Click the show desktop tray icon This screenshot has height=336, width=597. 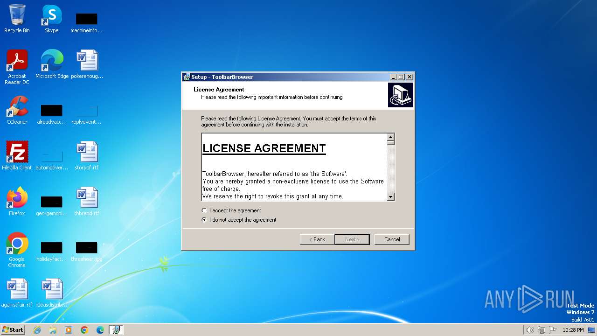click(592, 330)
